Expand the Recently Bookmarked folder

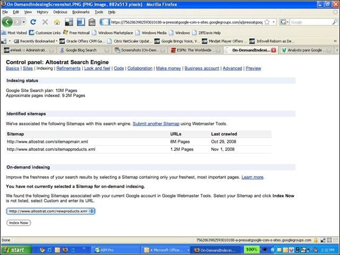coord(36,41)
